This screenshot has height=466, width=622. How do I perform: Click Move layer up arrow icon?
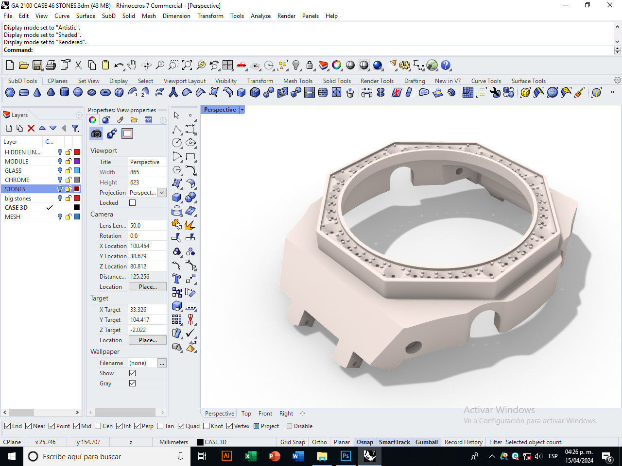pyautogui.click(x=42, y=128)
